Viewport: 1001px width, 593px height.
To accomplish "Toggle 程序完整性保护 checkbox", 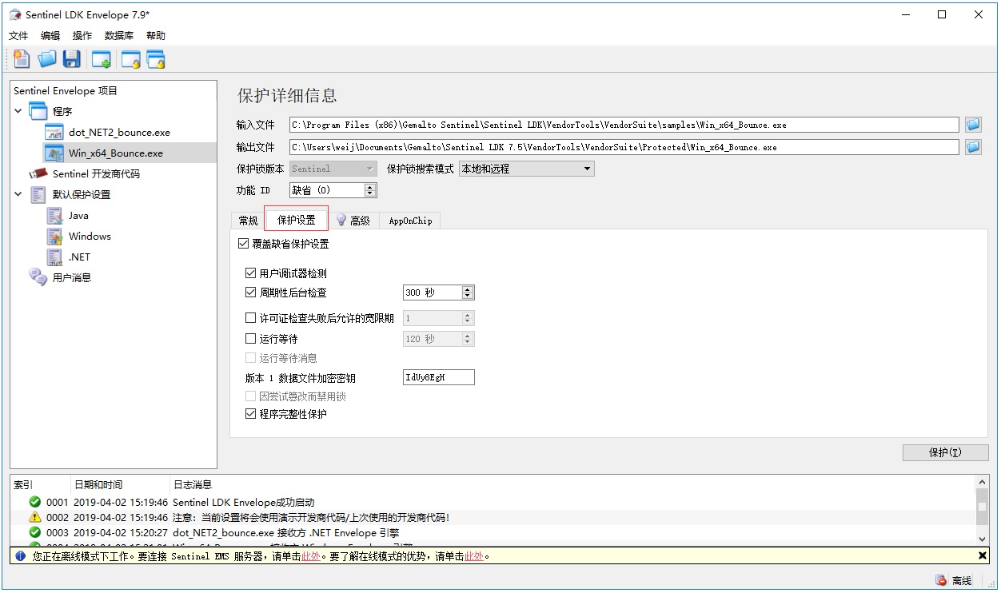I will pyautogui.click(x=251, y=414).
